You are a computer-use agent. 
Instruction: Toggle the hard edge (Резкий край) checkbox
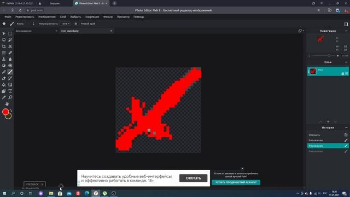[x=76, y=24]
